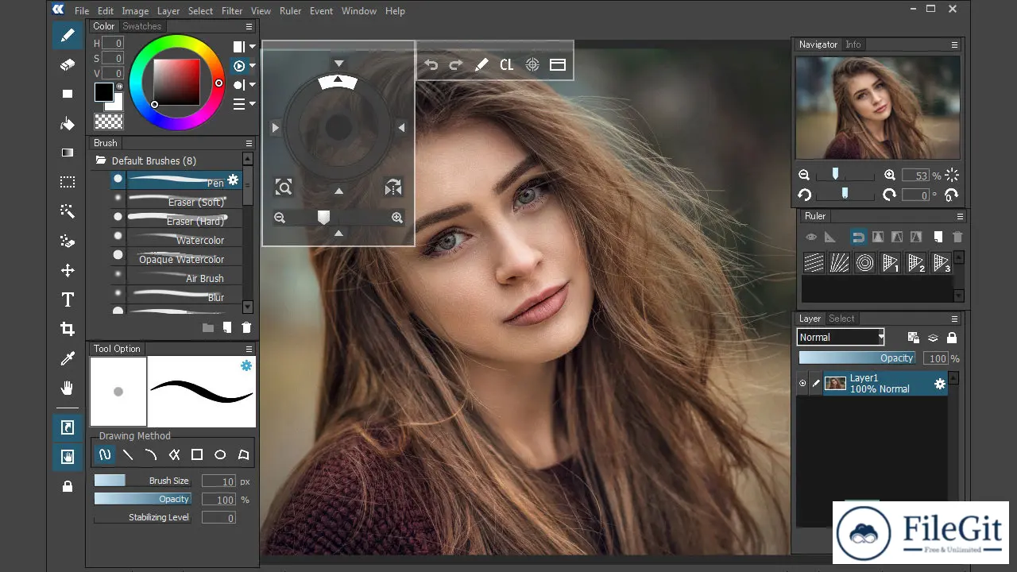
Task: Click the window icon in floating toolbar
Action: [558, 65]
